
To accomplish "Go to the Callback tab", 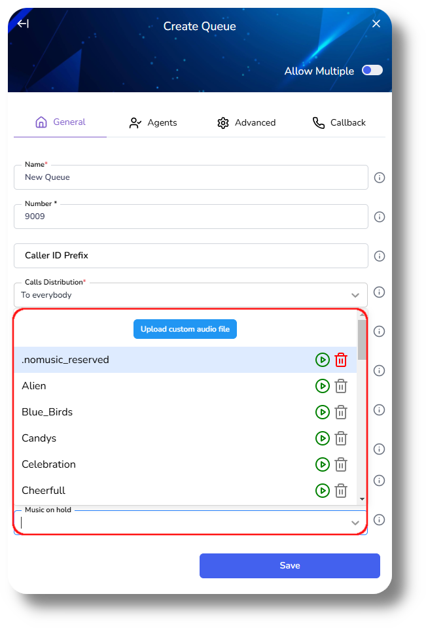I will (339, 122).
